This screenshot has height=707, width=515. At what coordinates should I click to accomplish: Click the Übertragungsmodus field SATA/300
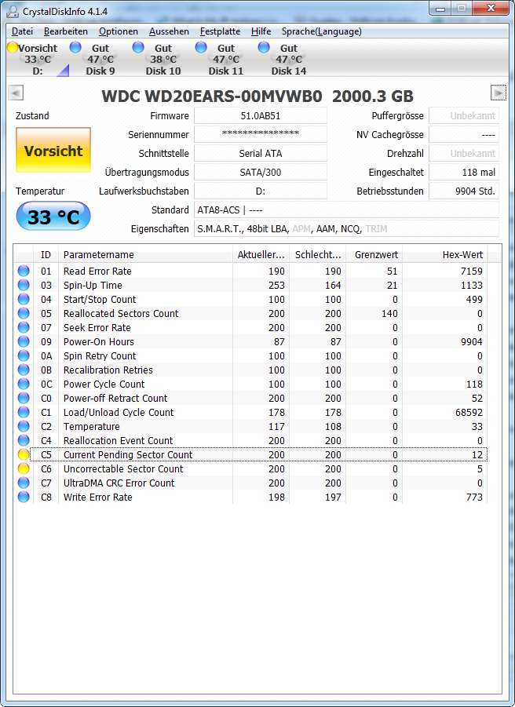pyautogui.click(x=261, y=173)
